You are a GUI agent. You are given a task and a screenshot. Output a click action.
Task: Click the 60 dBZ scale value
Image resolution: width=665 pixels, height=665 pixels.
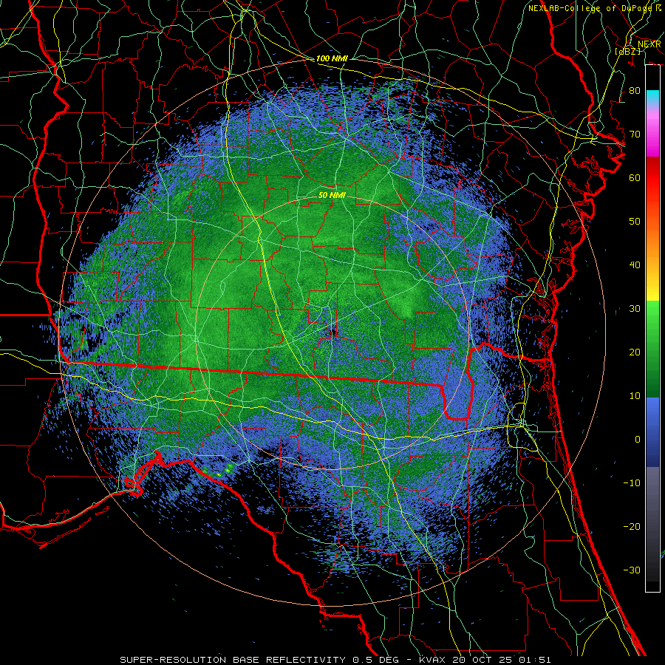(x=635, y=177)
